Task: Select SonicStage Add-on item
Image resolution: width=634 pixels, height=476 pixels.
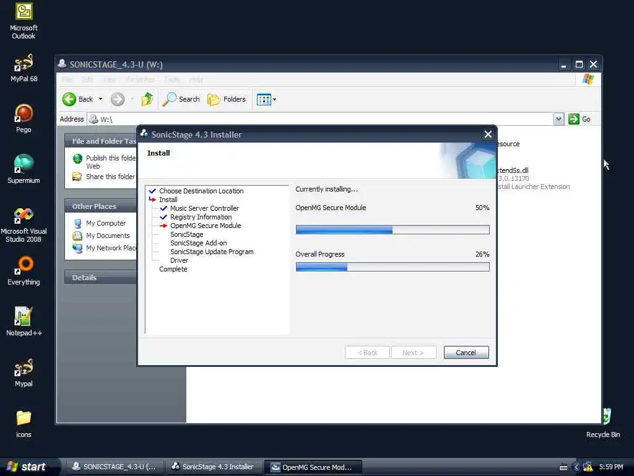Action: click(x=198, y=243)
